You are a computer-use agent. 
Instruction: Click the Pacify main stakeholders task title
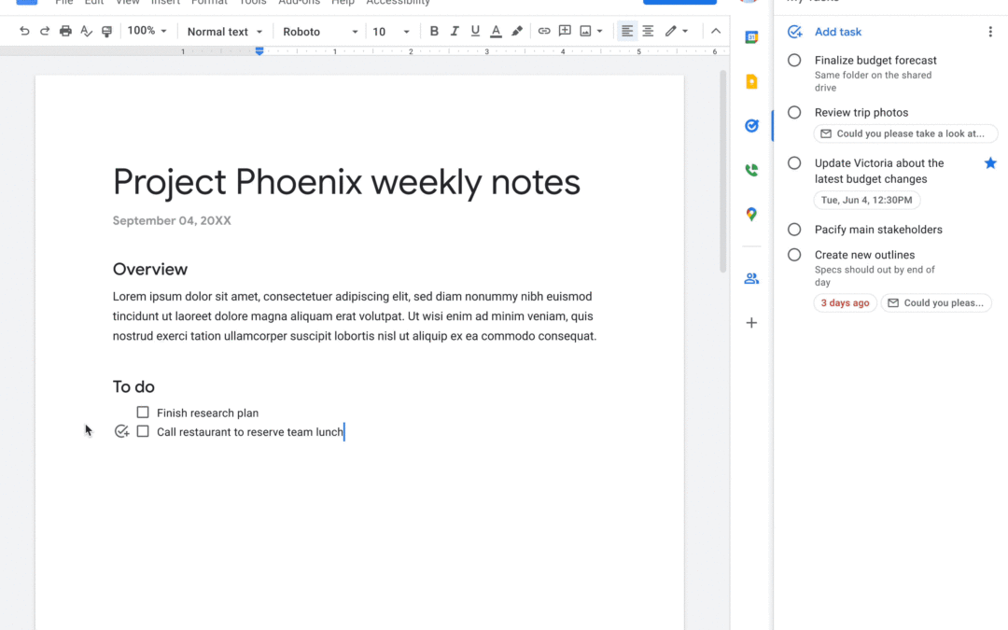point(878,230)
